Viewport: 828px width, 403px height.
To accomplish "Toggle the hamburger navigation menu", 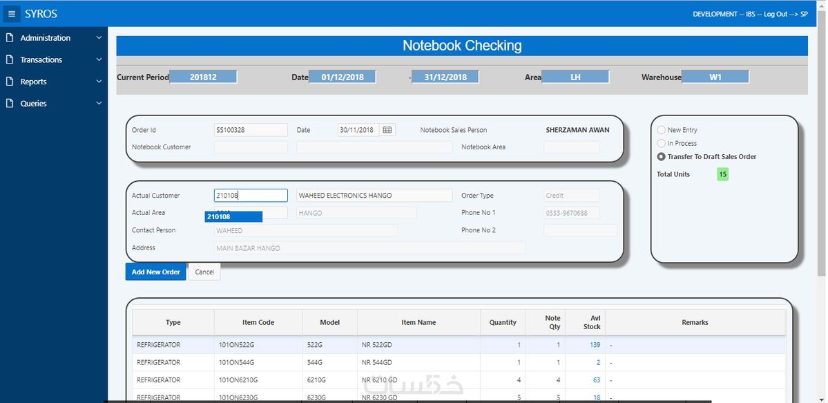I will [x=12, y=14].
